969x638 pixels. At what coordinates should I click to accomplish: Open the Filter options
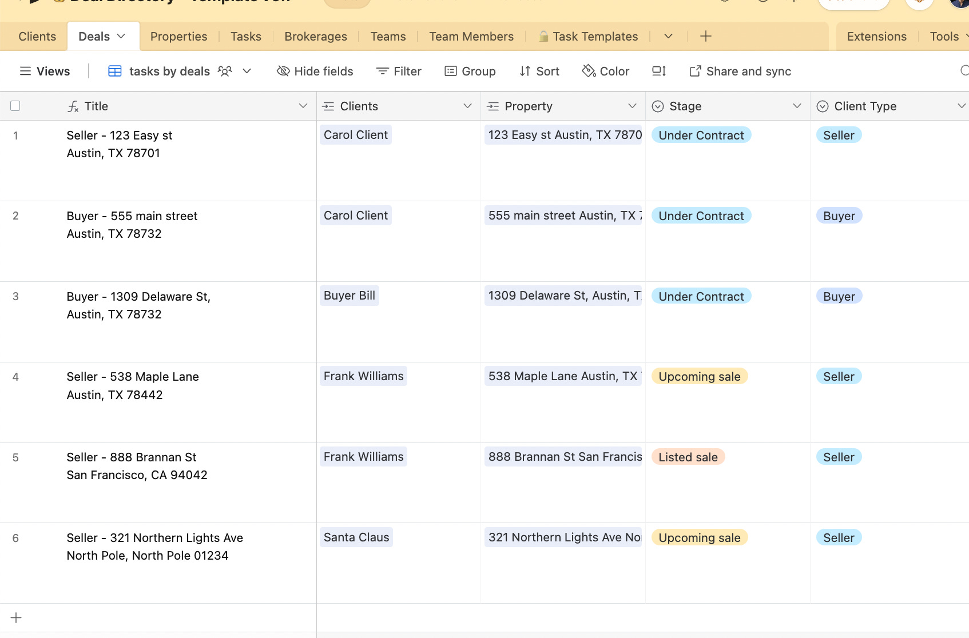pos(399,71)
